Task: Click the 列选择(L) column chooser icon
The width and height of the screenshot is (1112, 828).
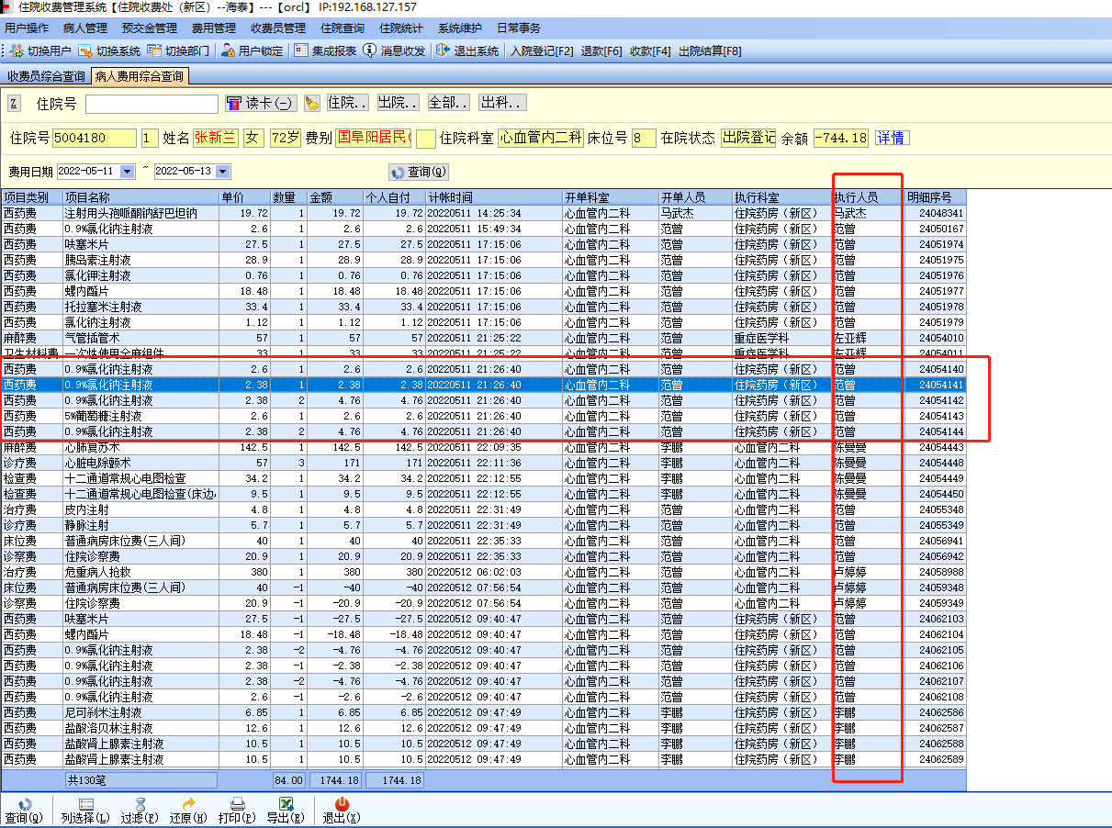Action: pos(86,804)
